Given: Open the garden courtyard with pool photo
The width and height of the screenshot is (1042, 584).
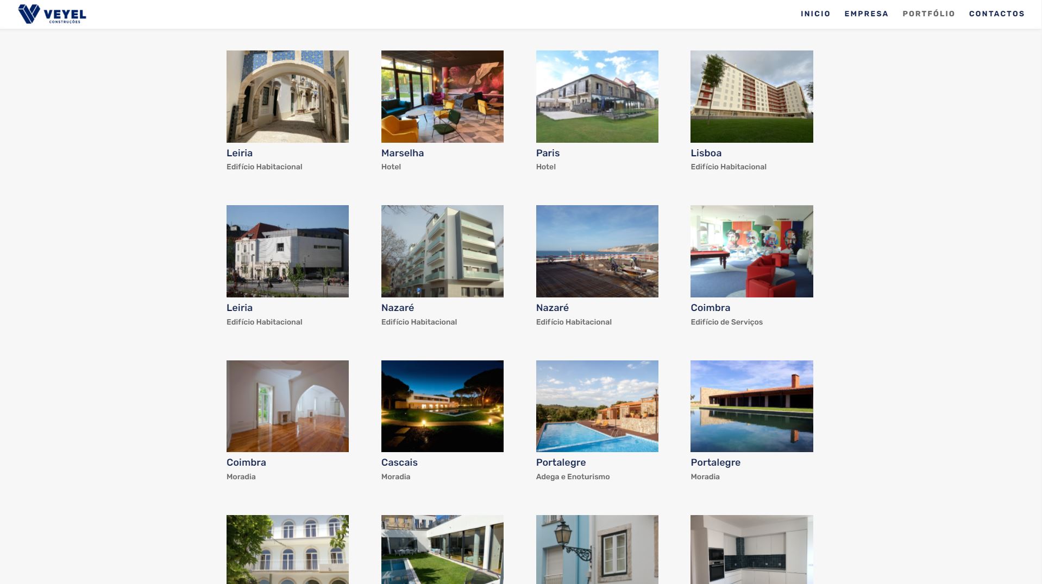Looking at the screenshot, I should point(442,549).
